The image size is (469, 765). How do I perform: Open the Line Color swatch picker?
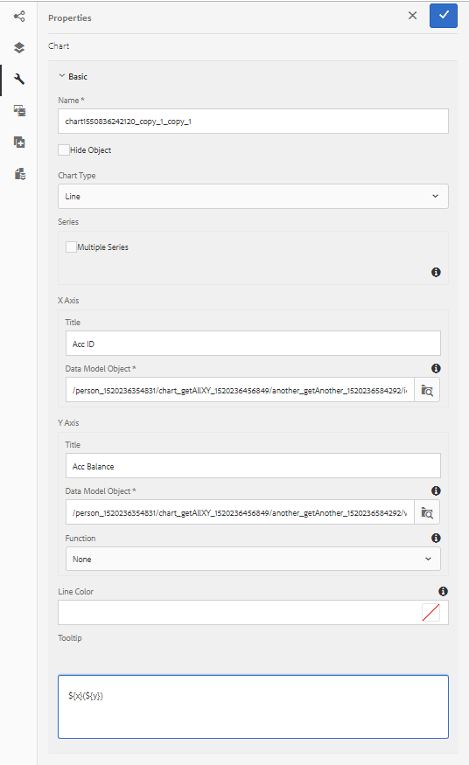[430, 612]
